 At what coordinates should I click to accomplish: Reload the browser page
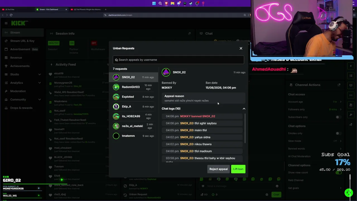11,15
